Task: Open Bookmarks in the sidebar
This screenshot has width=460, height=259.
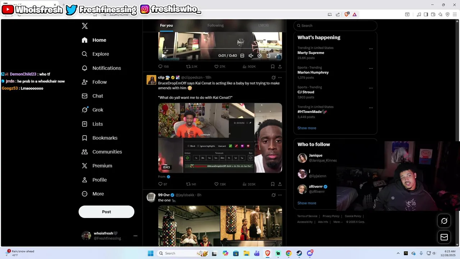Action: coord(100,138)
